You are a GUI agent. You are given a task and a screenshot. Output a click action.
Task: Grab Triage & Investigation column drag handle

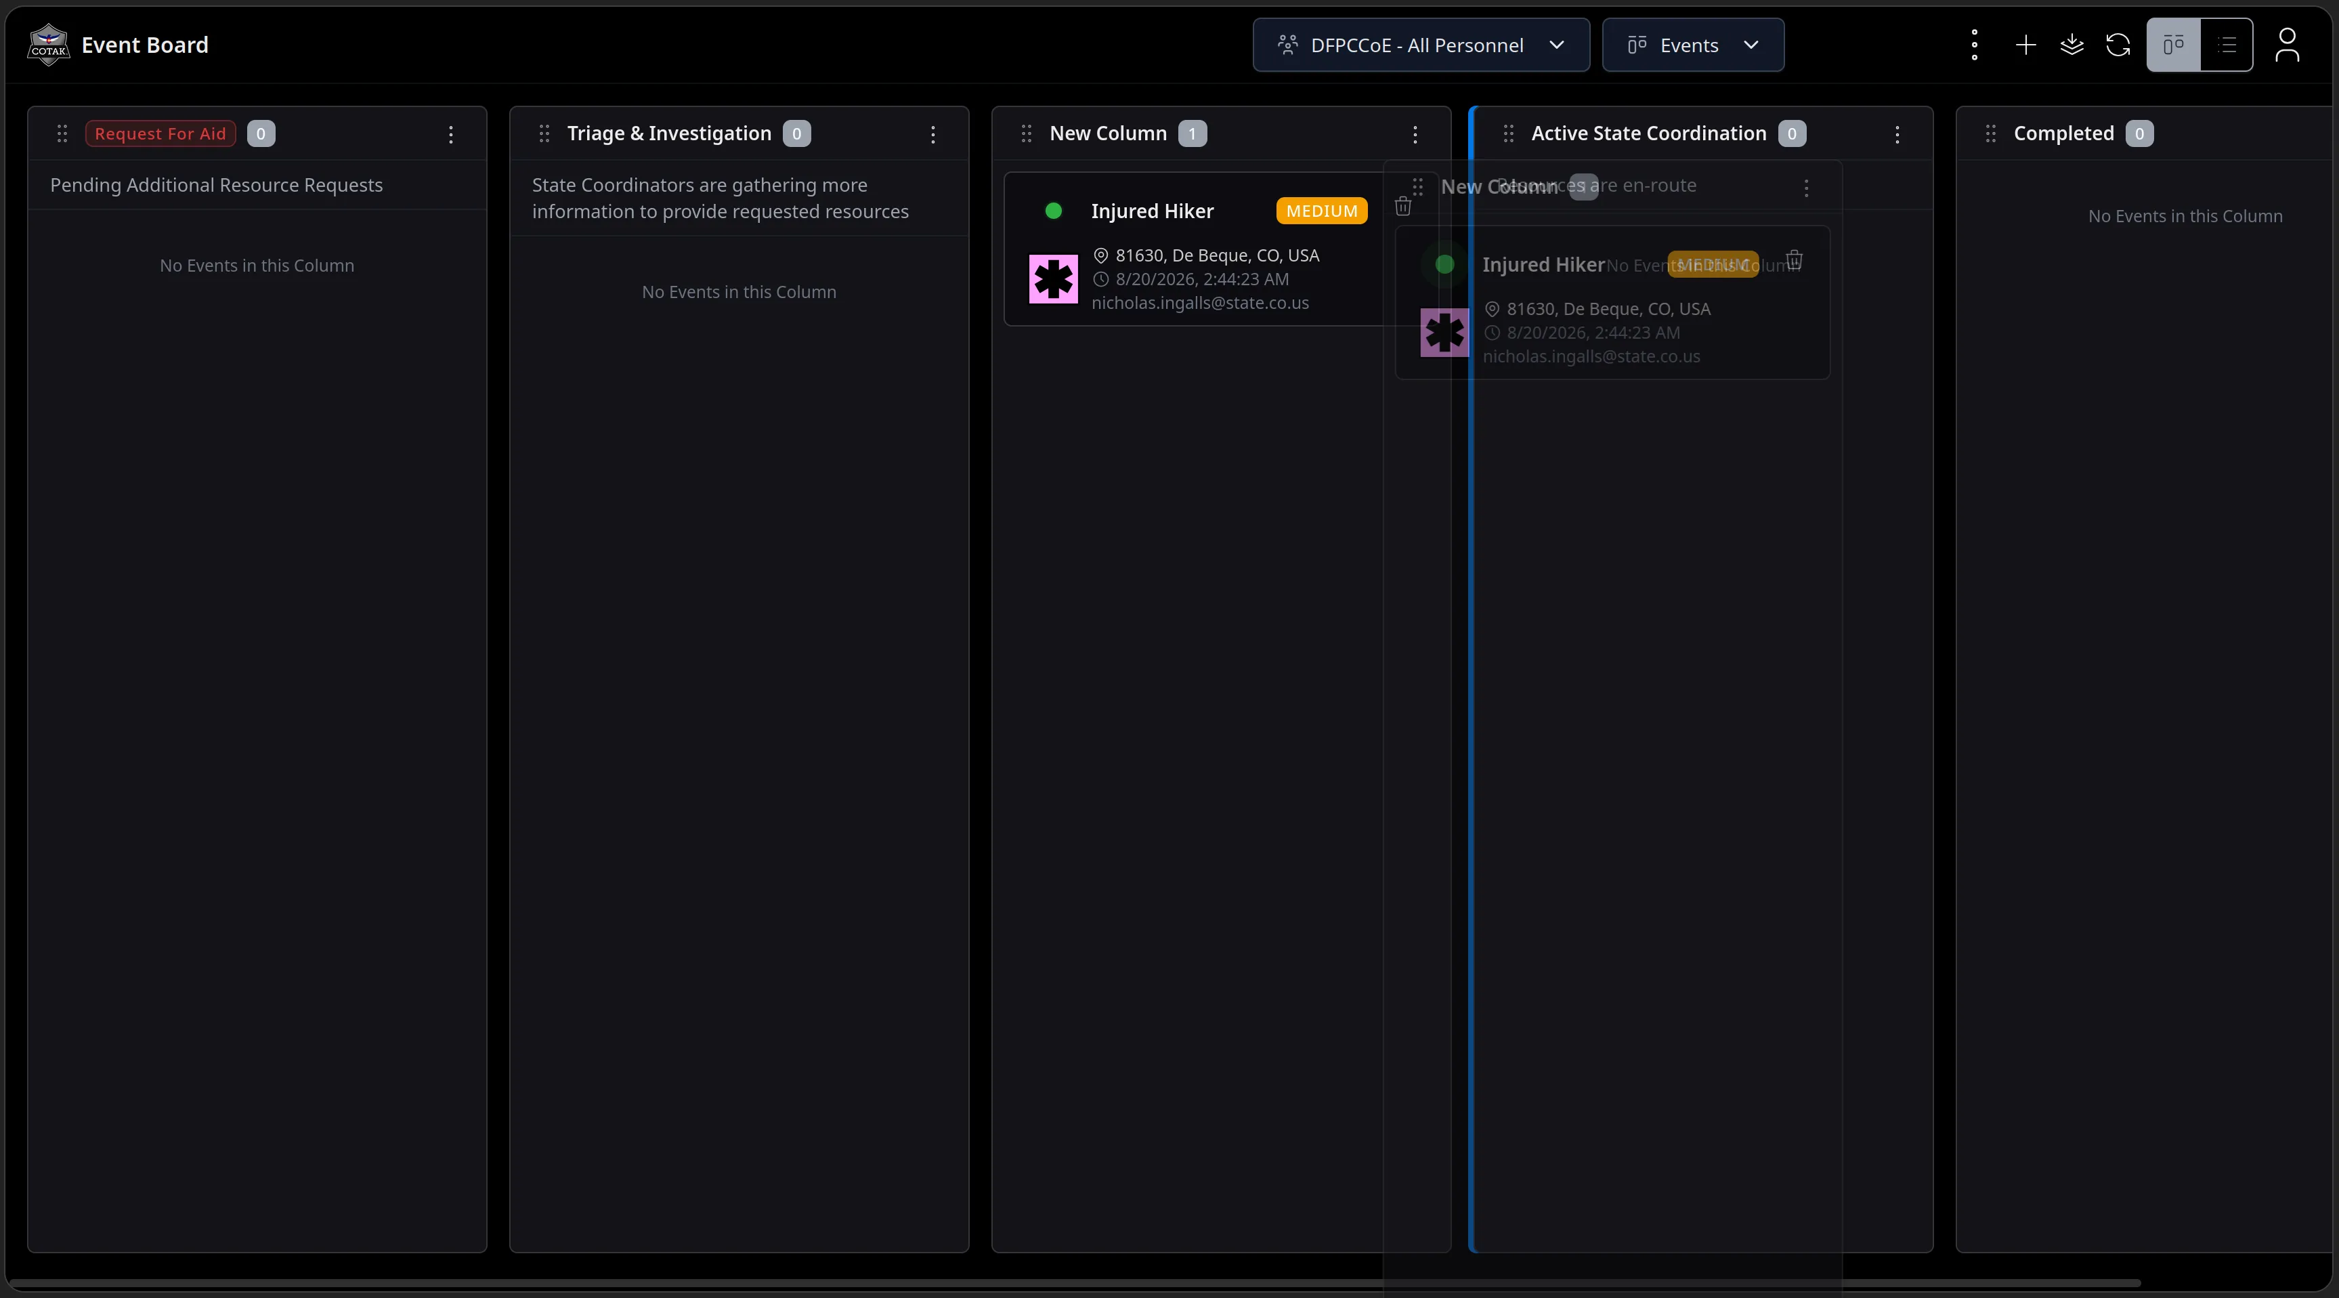[x=545, y=133]
